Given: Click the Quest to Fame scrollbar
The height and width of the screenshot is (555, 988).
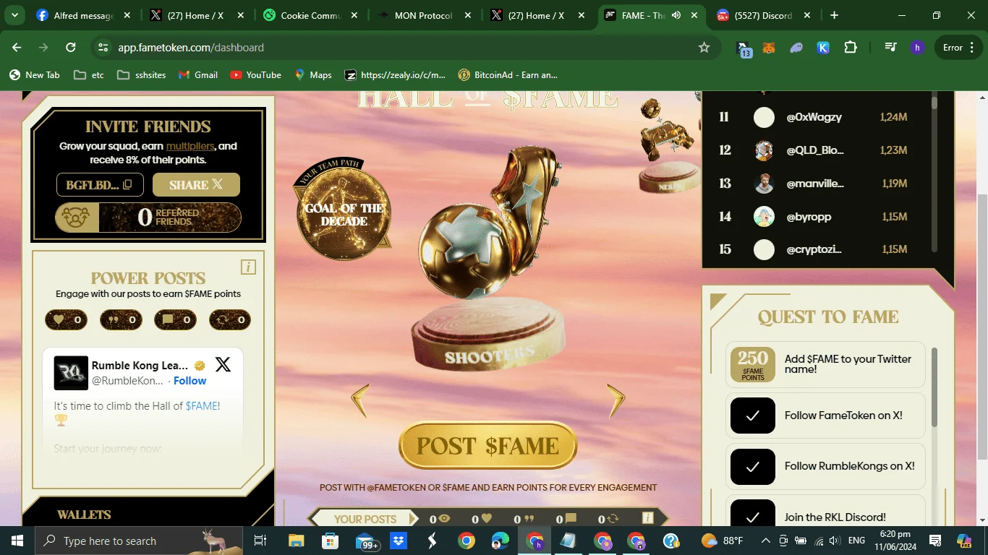Looking at the screenshot, I should 934,387.
